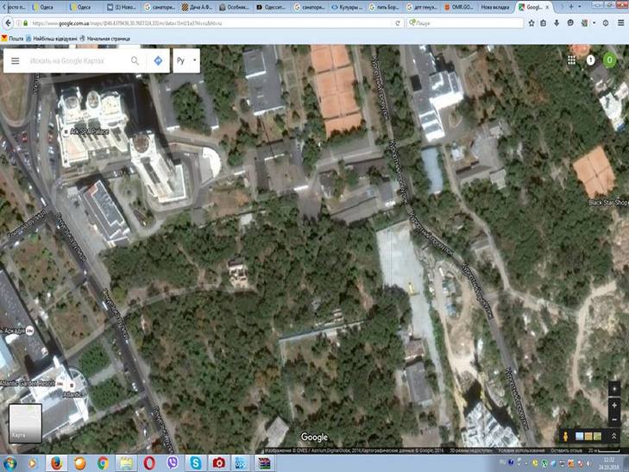
Task: Switch to the 'Нова вкладка' tab
Action: [495, 7]
